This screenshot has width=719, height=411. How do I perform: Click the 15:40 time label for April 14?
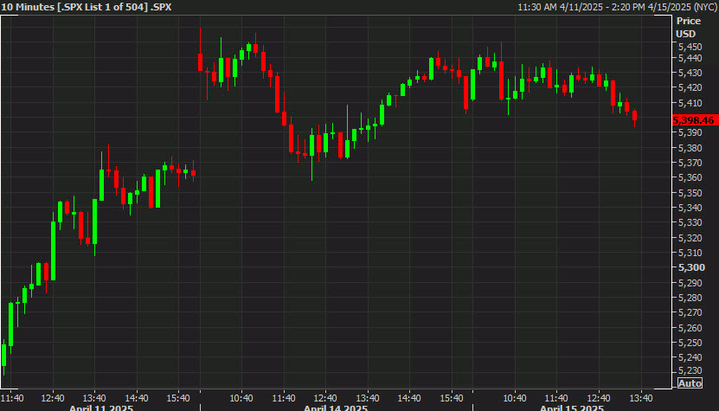452,398
